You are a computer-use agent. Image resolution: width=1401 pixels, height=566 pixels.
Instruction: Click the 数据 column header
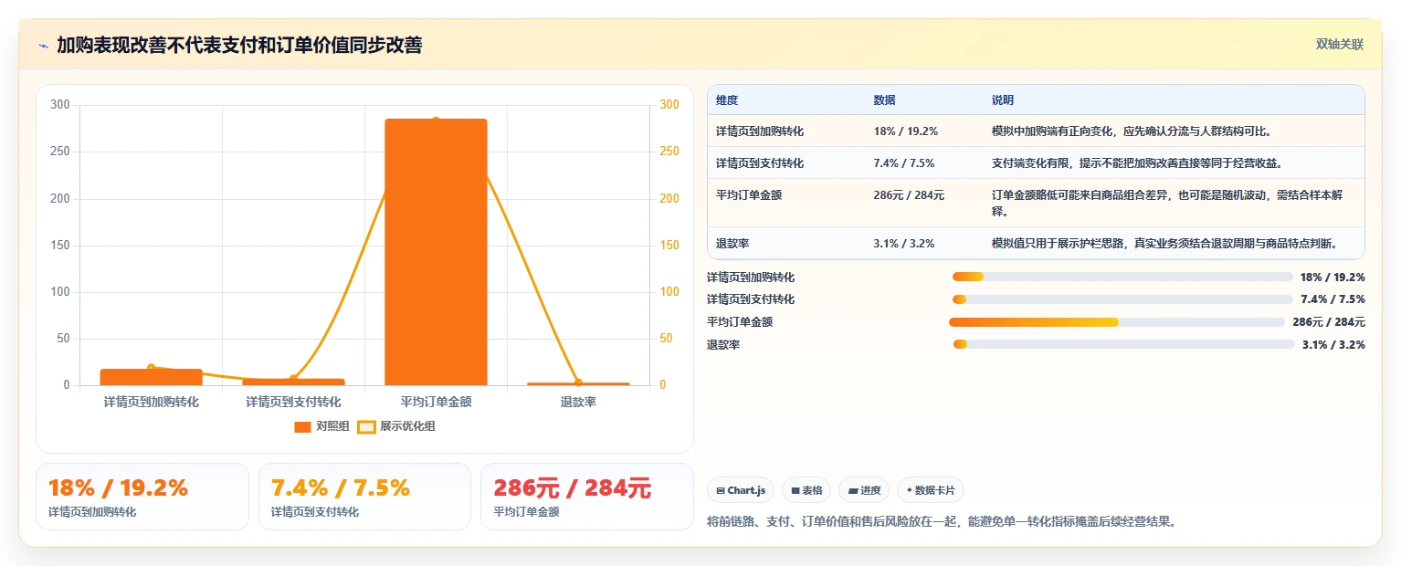point(884,100)
